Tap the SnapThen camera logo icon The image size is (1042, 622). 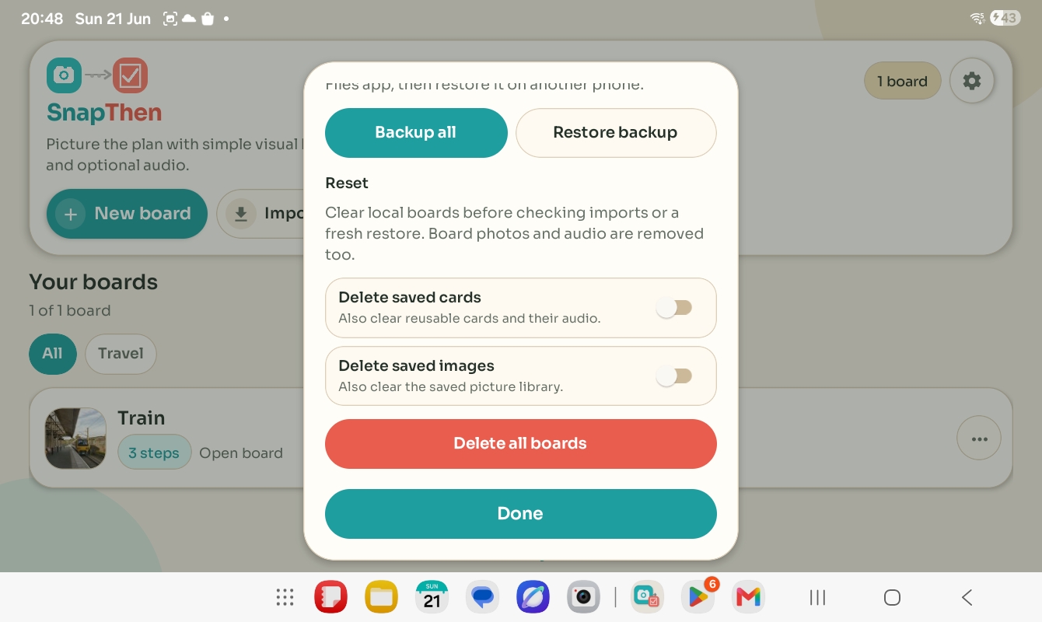point(64,75)
